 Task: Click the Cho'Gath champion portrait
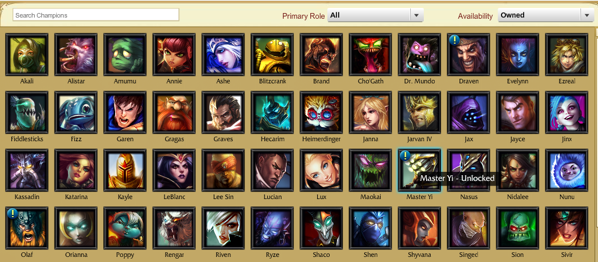[370, 55]
